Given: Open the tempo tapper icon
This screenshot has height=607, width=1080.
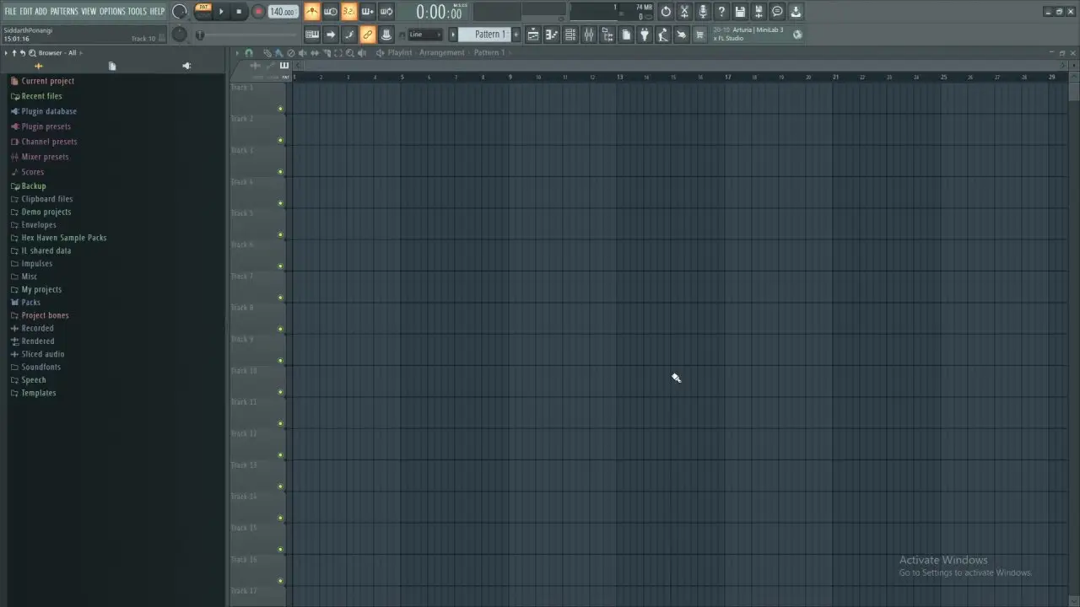Looking at the screenshot, I should tap(663, 35).
